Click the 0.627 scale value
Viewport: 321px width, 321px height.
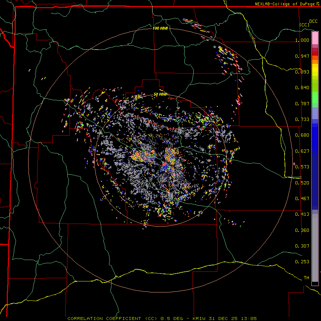pyautogui.click(x=302, y=151)
